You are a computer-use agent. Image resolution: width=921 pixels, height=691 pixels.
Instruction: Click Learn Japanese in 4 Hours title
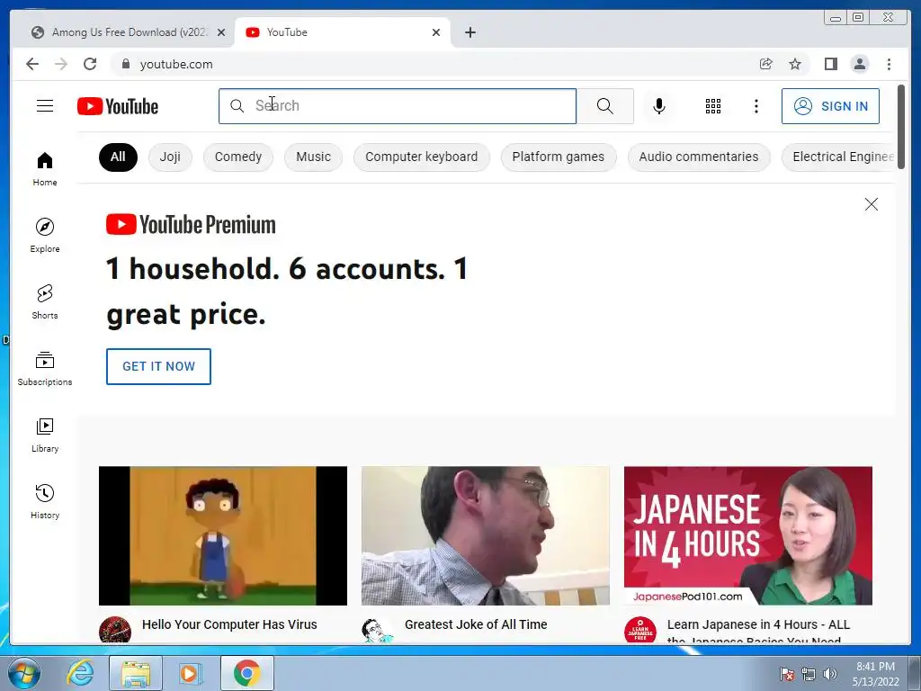pos(758,630)
